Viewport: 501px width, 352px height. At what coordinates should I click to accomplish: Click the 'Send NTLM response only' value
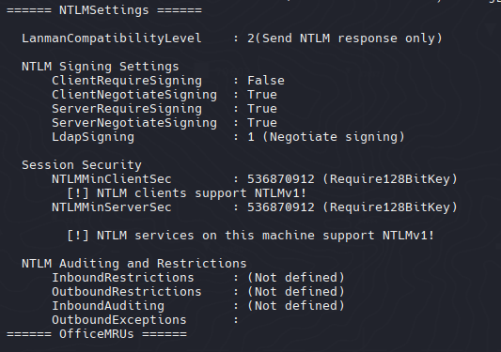coord(345,38)
